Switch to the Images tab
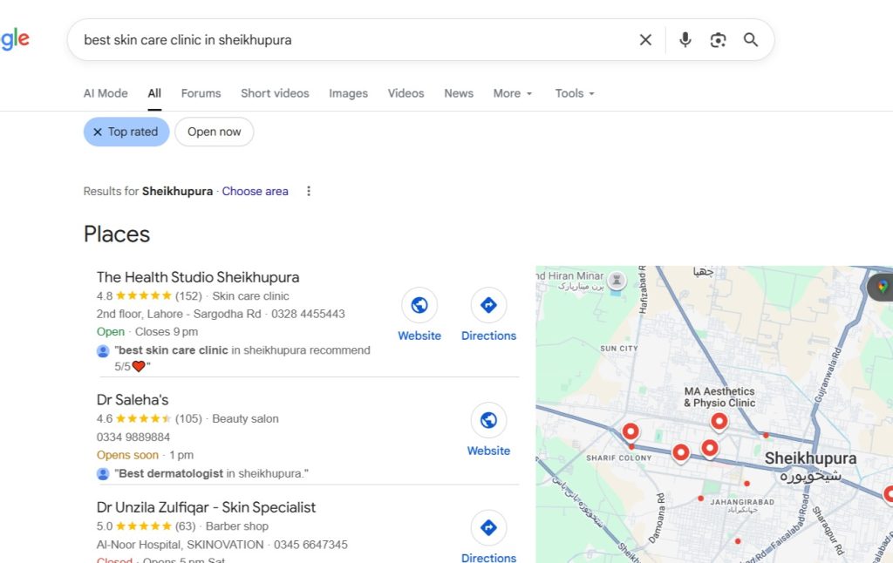The height and width of the screenshot is (563, 893). tap(348, 93)
